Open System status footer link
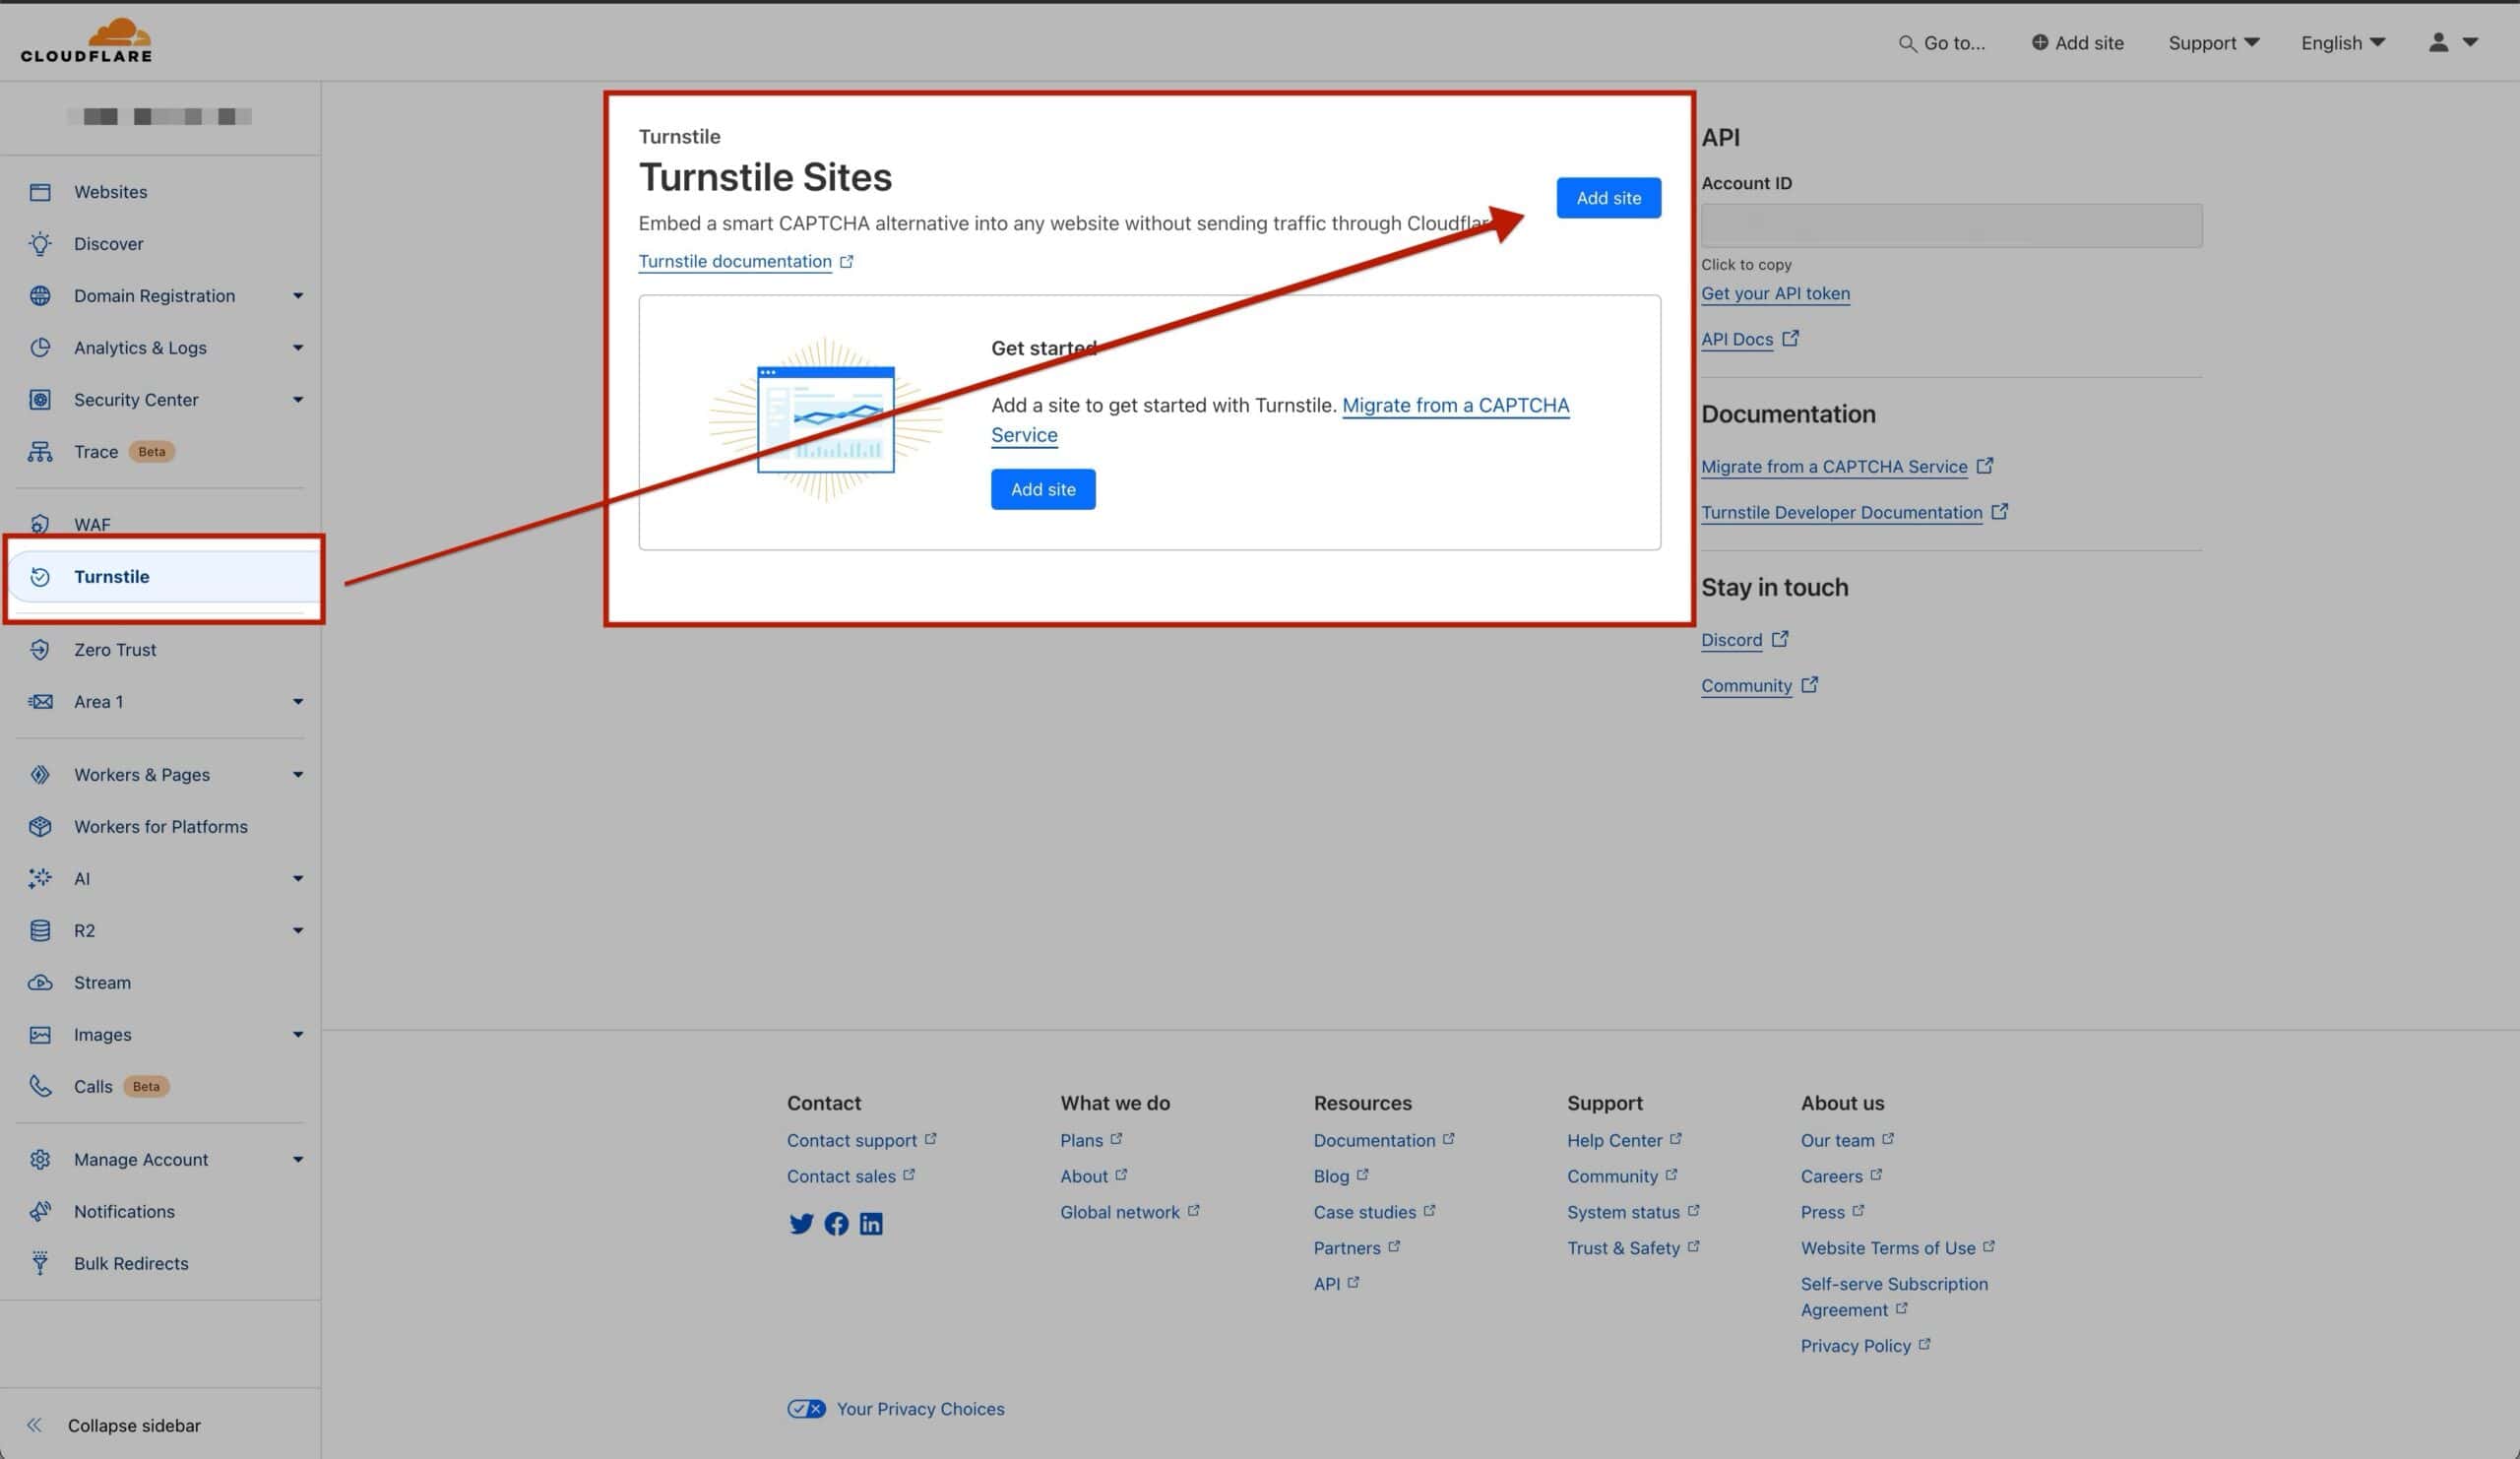Screen dimensions: 2520x1459 [x=1633, y=1212]
